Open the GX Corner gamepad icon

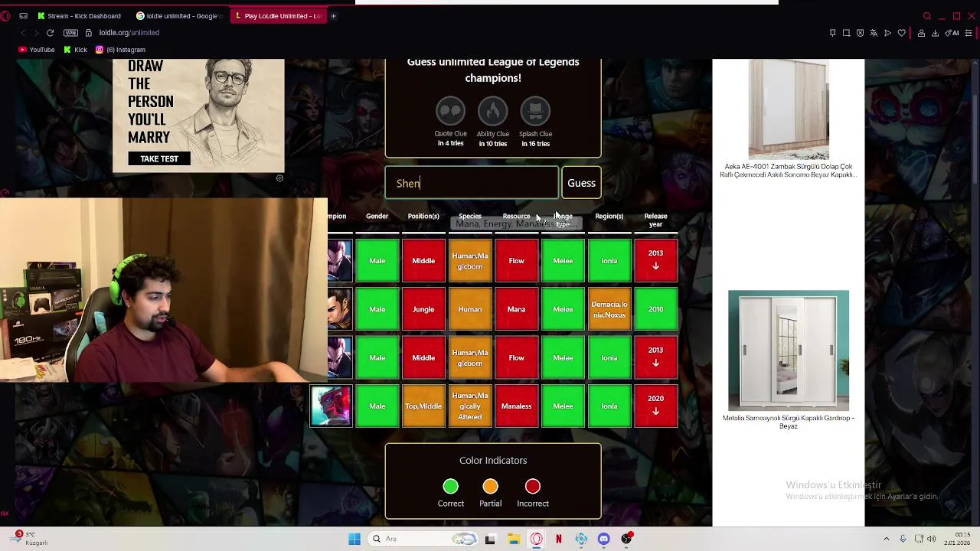23,16
